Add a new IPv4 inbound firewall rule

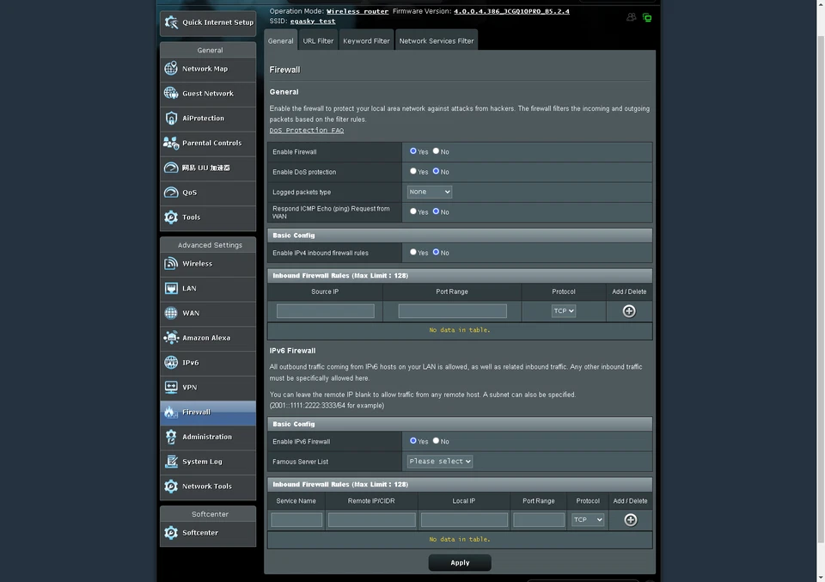pos(629,310)
